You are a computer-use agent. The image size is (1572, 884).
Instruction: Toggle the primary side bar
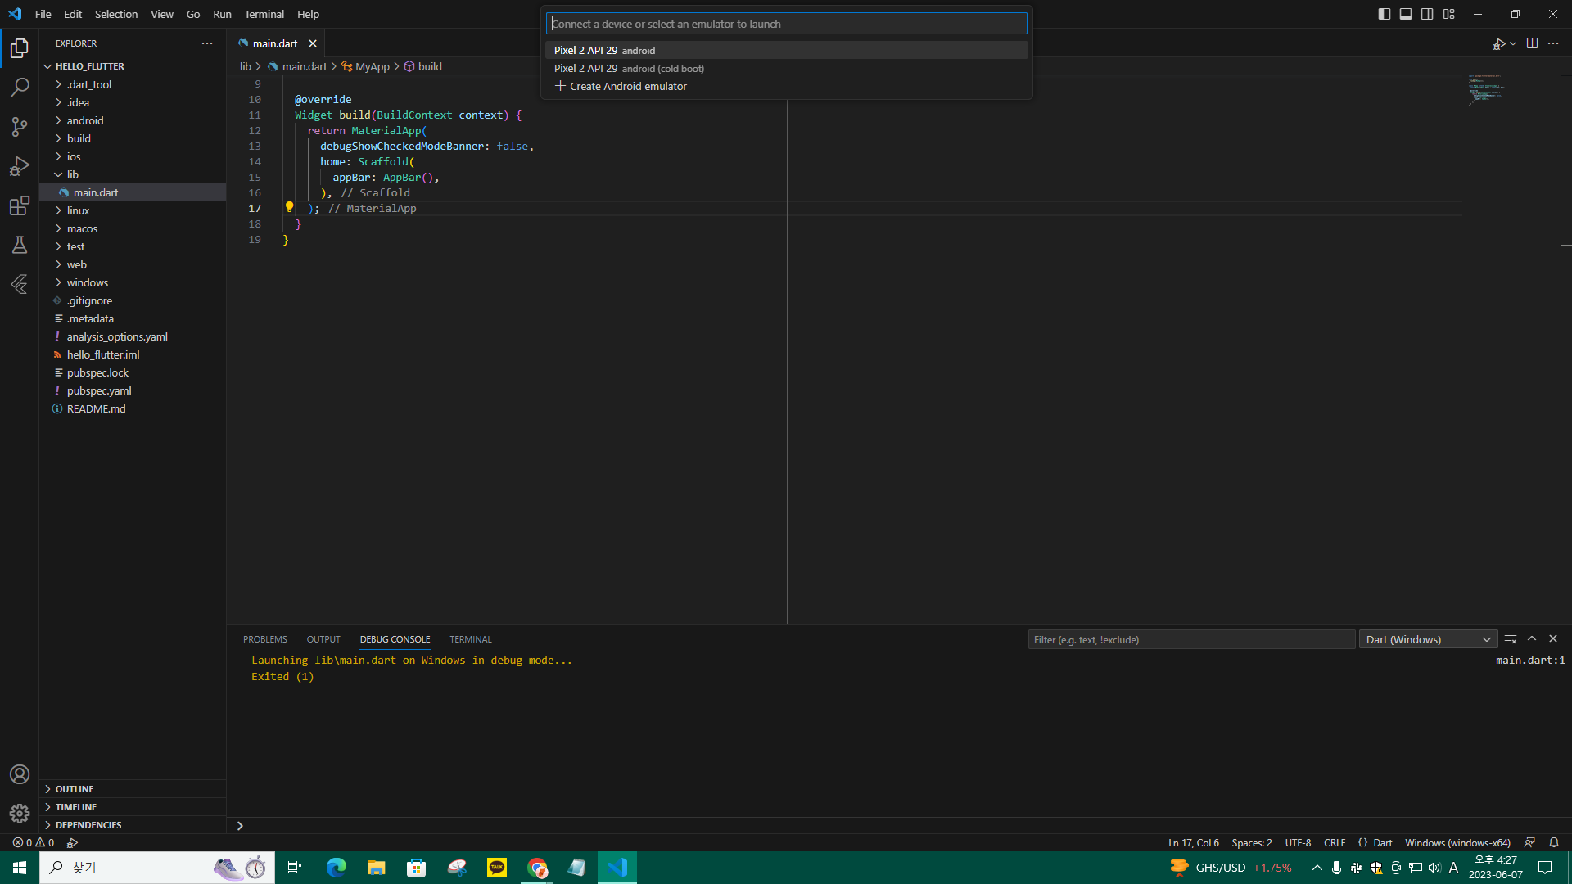click(1385, 14)
